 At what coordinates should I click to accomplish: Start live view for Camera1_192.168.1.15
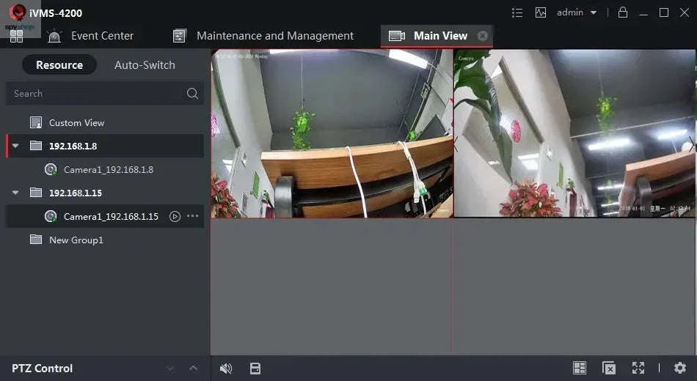coord(175,216)
